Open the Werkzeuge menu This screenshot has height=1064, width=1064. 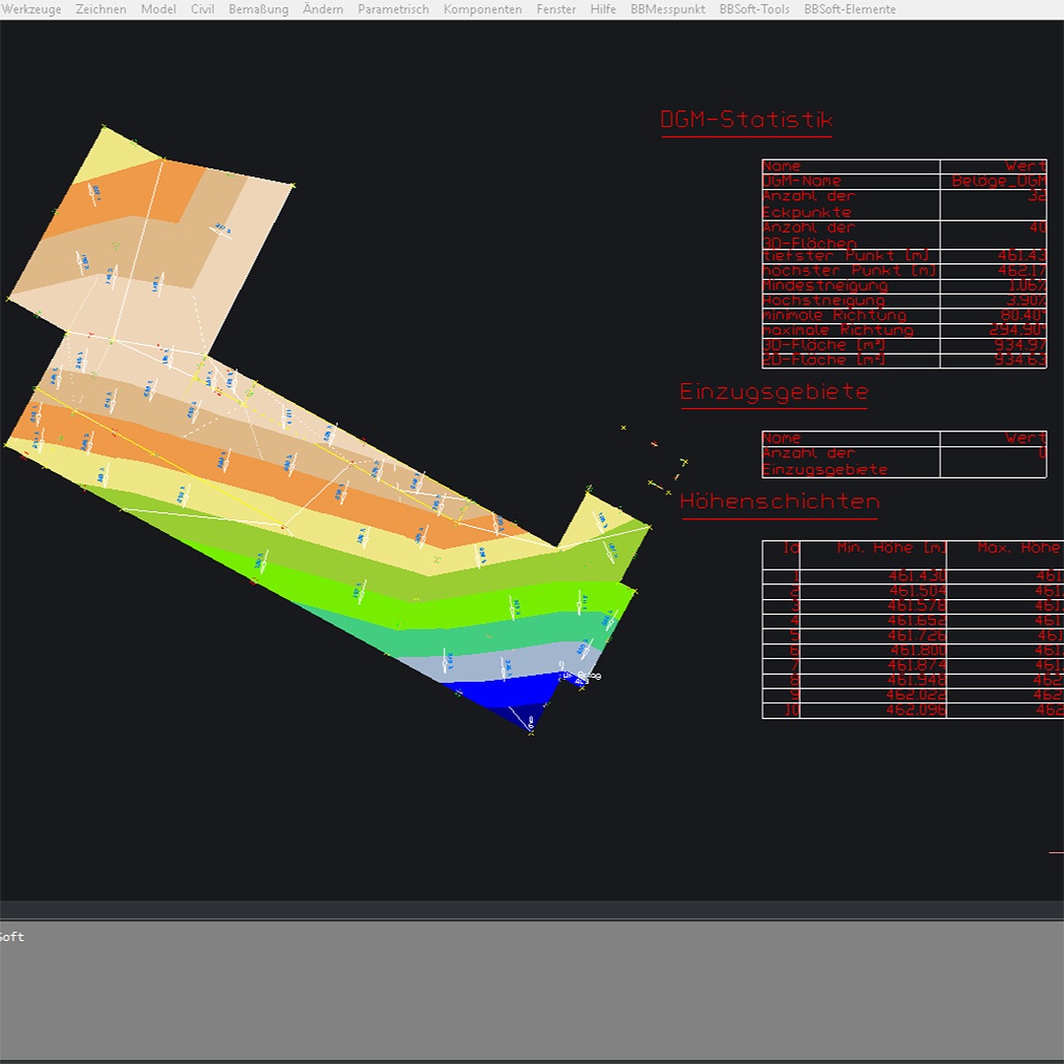[x=31, y=9]
